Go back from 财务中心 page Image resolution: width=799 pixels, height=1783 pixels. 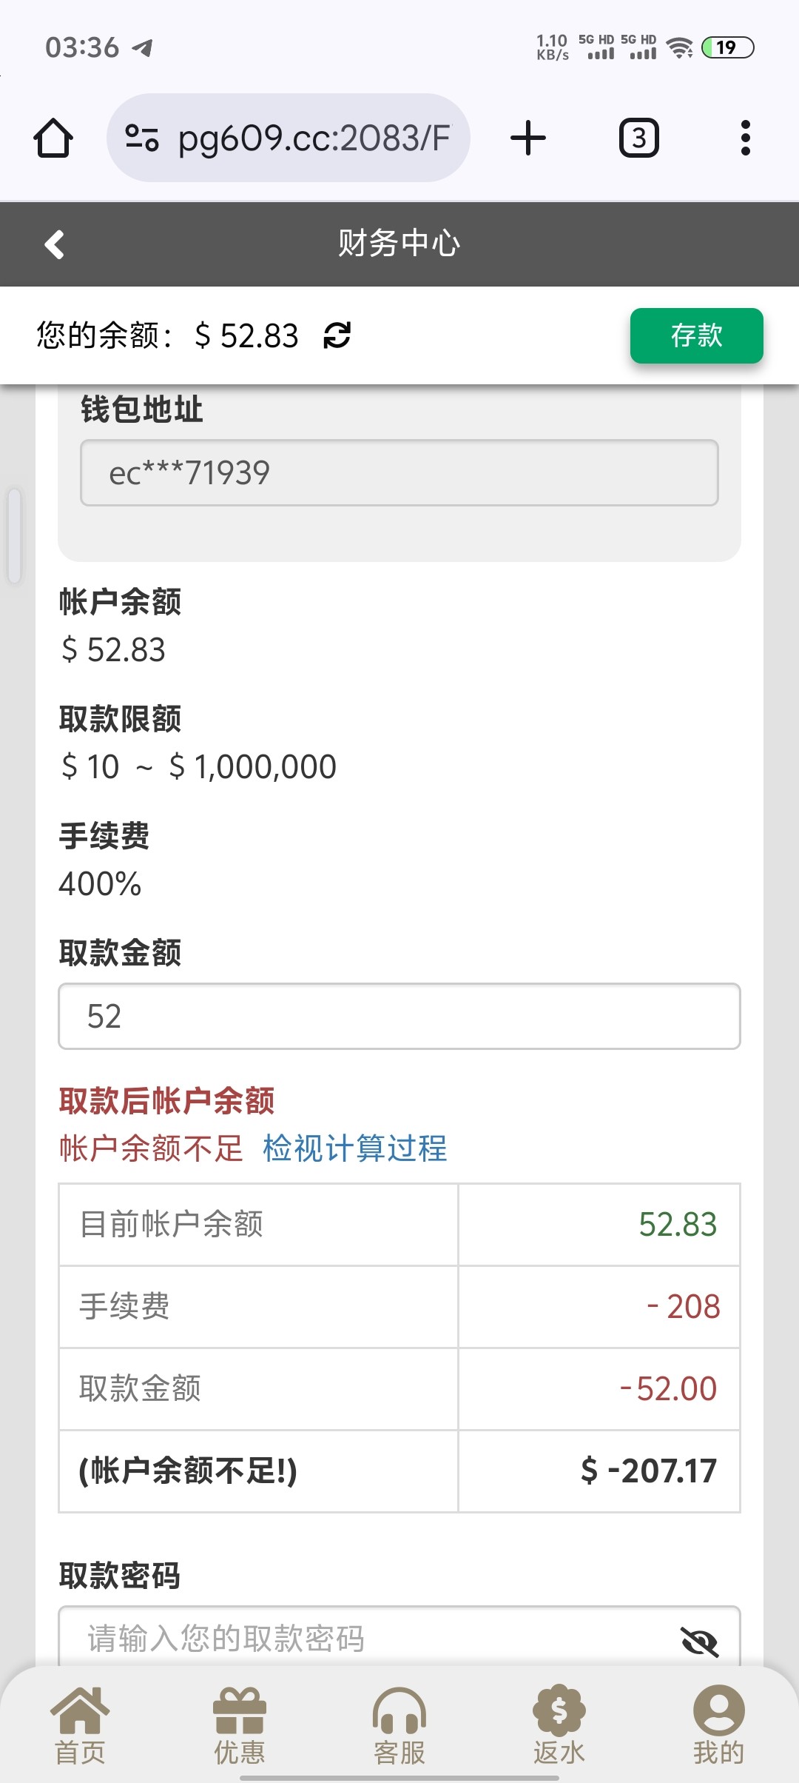click(x=55, y=244)
